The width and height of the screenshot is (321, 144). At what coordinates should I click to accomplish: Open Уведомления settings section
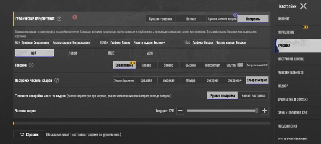[298, 126]
